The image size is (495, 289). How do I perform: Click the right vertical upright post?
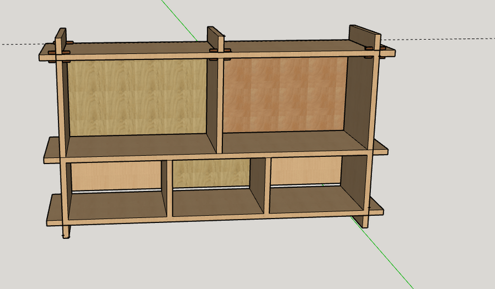pyautogui.click(x=372, y=132)
